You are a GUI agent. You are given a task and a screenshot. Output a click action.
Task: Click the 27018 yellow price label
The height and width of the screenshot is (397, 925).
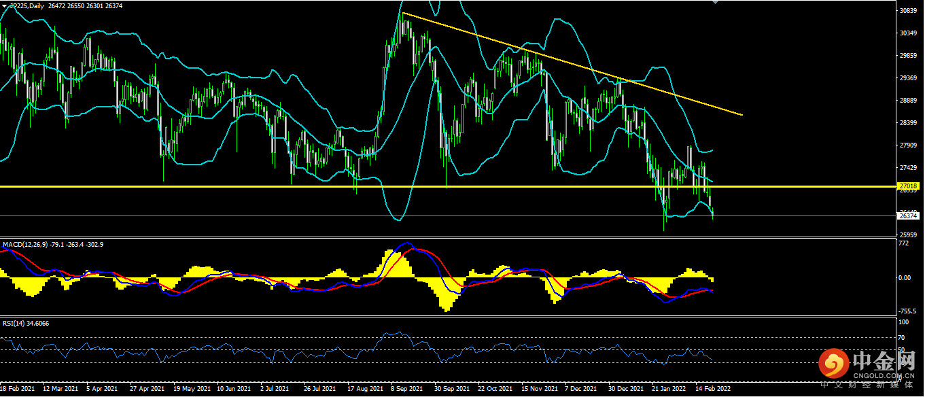(909, 186)
